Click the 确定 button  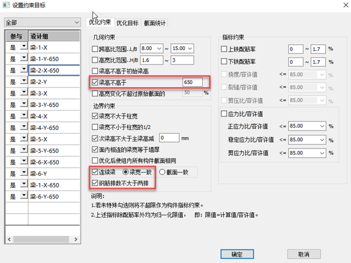tap(237, 254)
